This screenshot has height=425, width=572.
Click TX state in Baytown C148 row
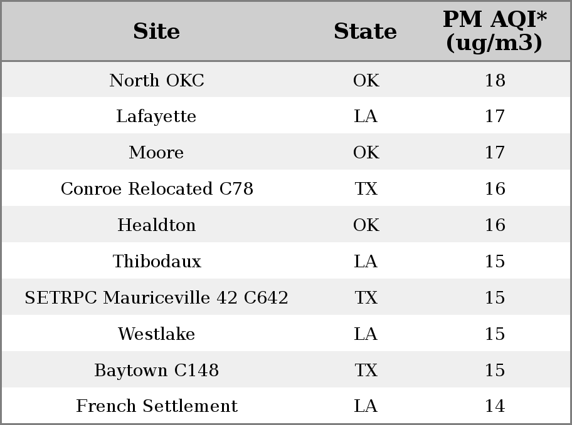point(366,370)
